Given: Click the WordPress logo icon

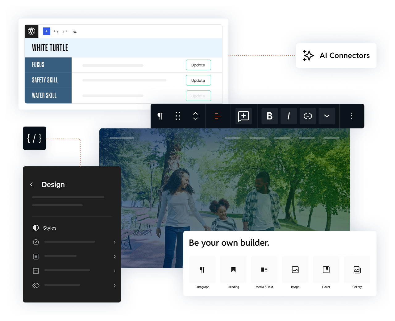Looking at the screenshot, I should [x=31, y=31].
